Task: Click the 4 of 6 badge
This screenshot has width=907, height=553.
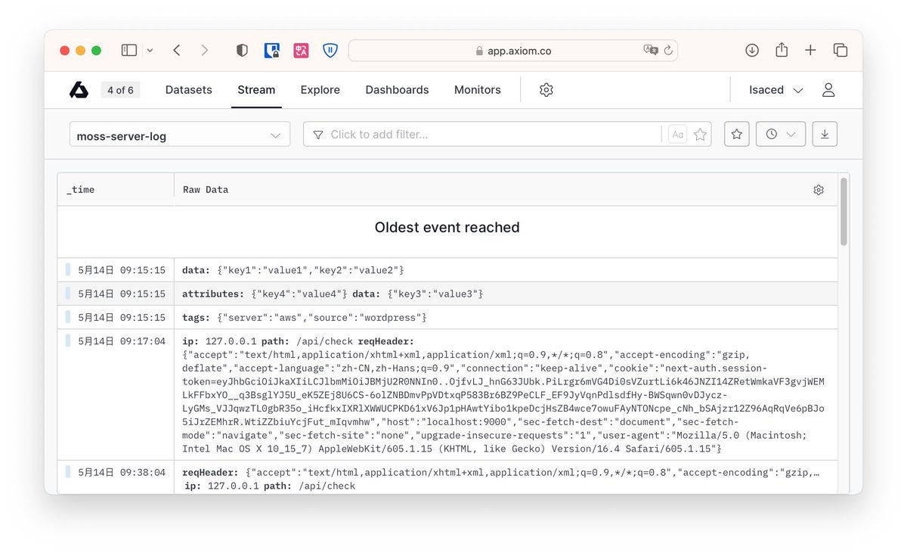Action: tap(120, 90)
